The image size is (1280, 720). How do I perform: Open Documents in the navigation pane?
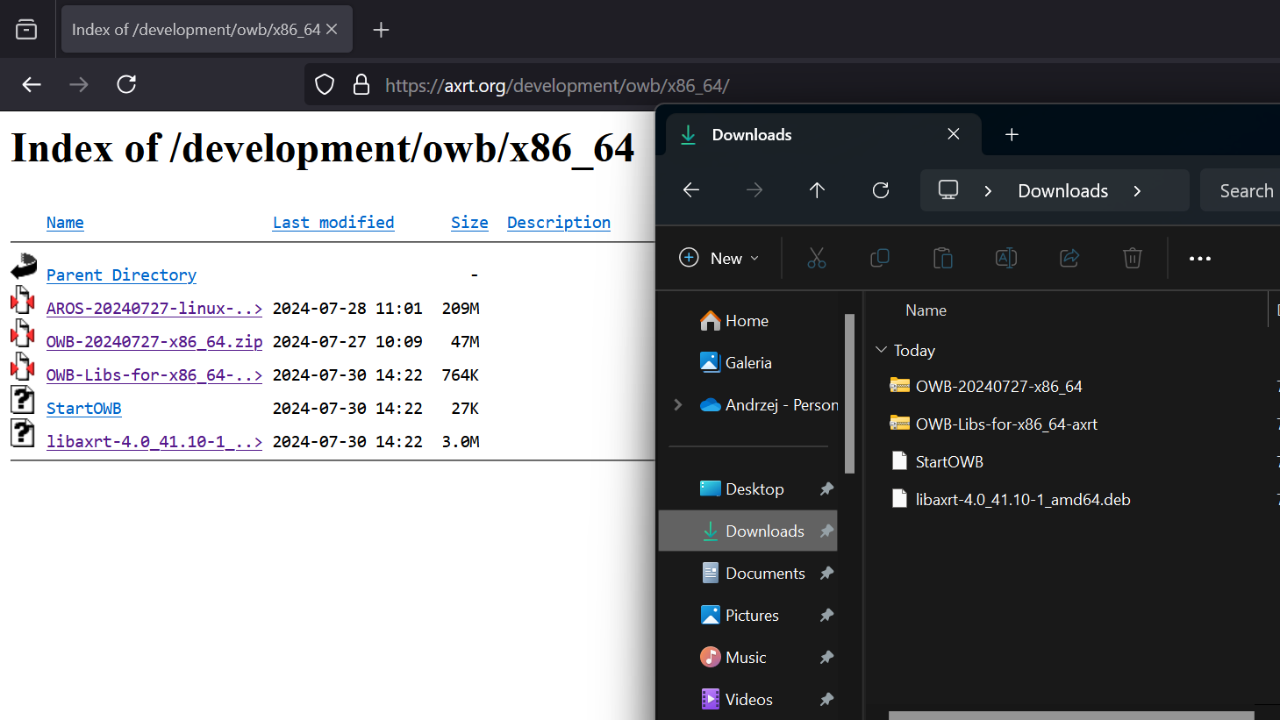(x=747, y=574)
